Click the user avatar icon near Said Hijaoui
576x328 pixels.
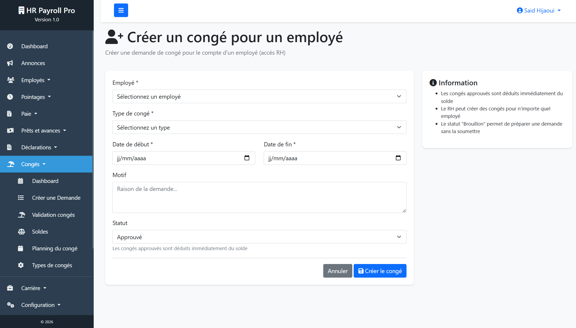click(x=520, y=10)
